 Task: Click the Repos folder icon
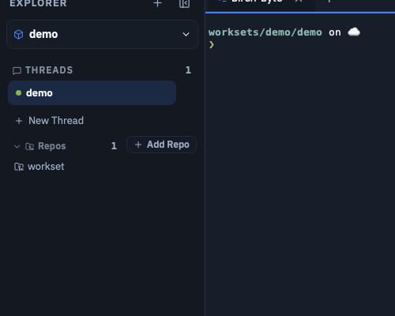pyautogui.click(x=29, y=146)
